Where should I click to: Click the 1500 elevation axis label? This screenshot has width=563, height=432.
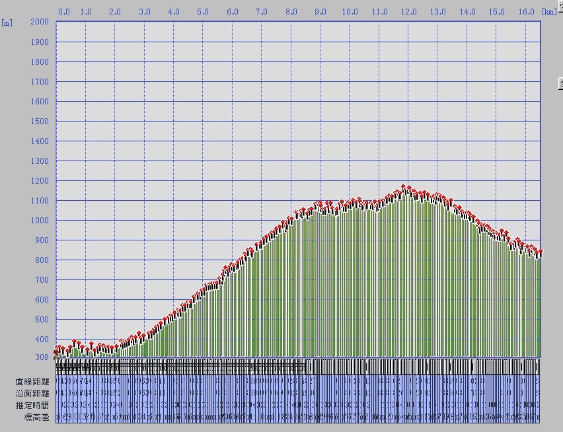pyautogui.click(x=40, y=122)
